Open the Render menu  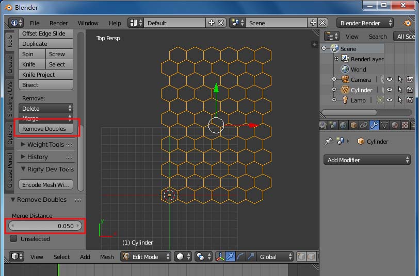click(x=58, y=23)
